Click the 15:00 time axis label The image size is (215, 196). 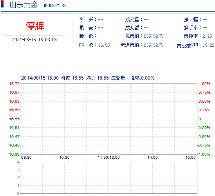[x=190, y=158]
